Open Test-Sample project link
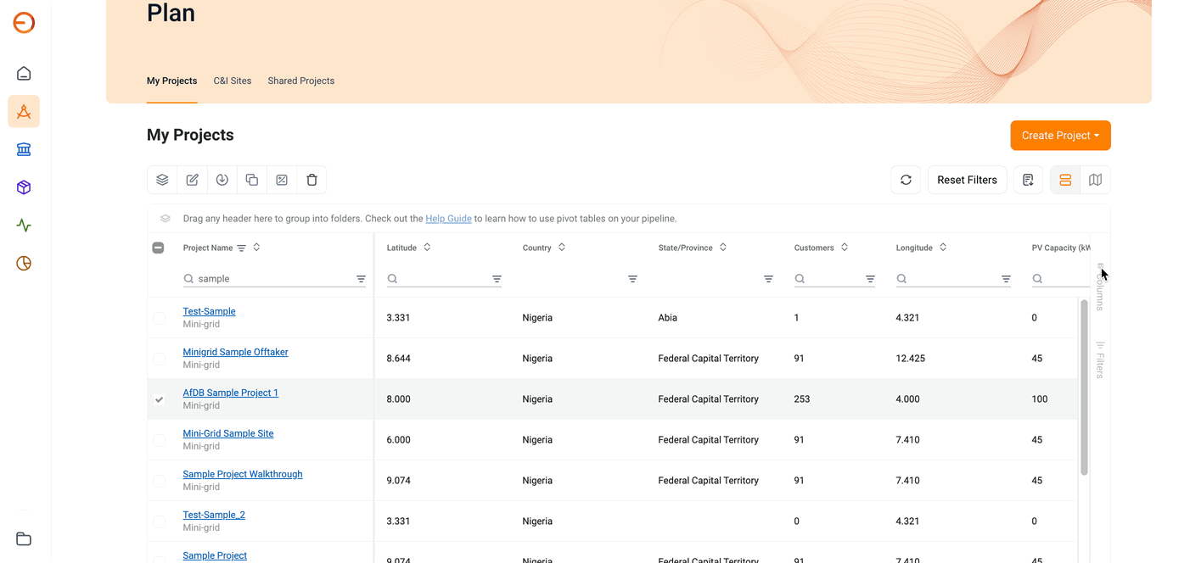The height and width of the screenshot is (563, 1190). [209, 311]
